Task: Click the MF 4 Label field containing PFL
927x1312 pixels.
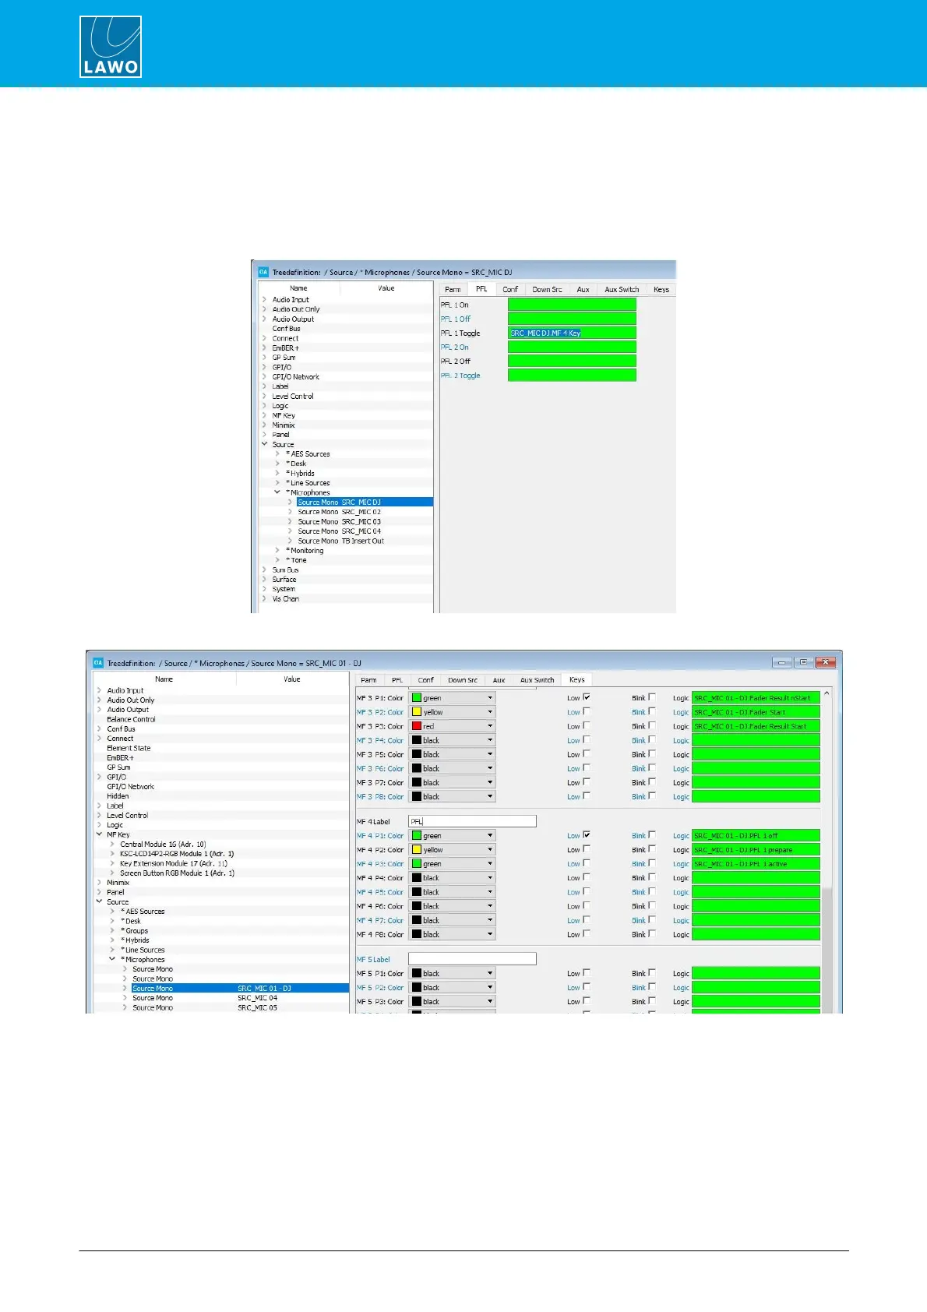Action: pyautogui.click(x=472, y=821)
